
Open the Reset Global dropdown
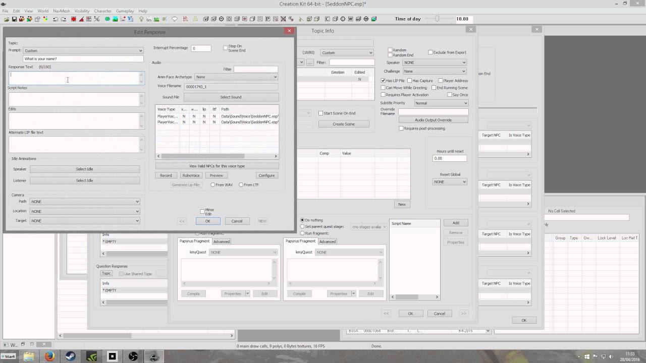[x=450, y=182]
